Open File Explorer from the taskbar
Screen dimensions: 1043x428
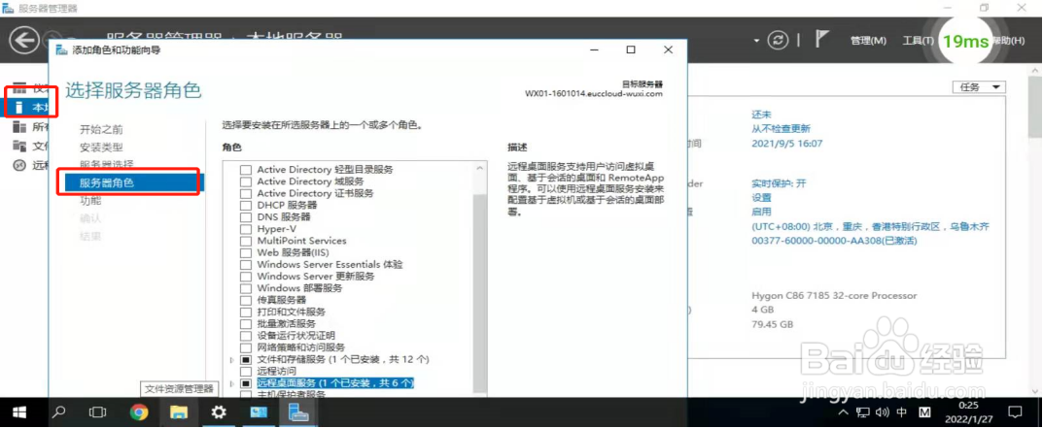[178, 412]
